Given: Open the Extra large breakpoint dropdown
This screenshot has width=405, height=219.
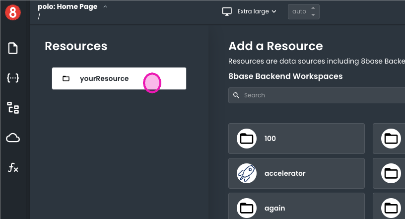Looking at the screenshot, I should click(257, 11).
